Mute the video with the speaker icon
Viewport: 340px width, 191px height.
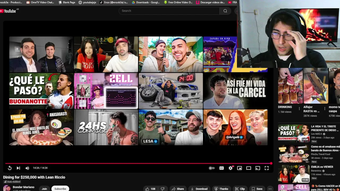tap(27, 168)
